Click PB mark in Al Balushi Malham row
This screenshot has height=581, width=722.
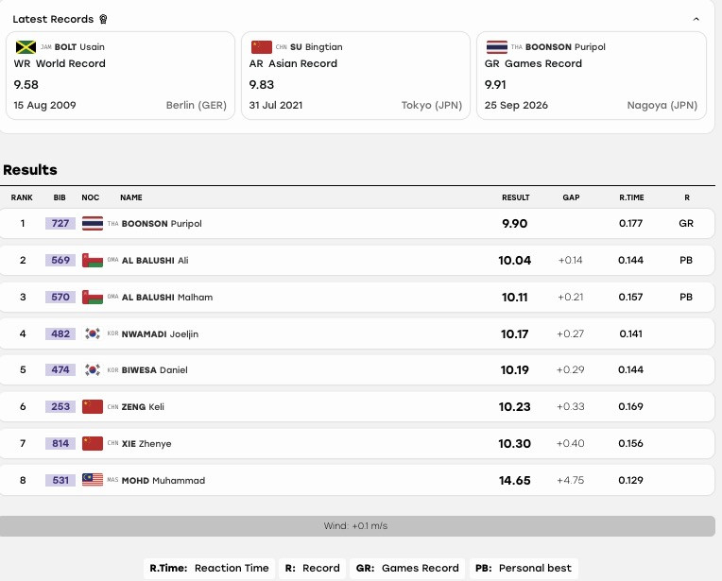(x=686, y=297)
